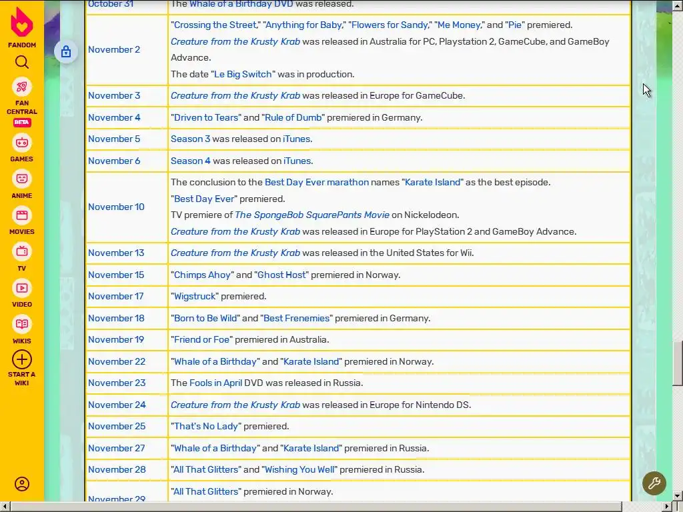Open the Driven to Tears link
The height and width of the screenshot is (512, 683).
(x=206, y=118)
